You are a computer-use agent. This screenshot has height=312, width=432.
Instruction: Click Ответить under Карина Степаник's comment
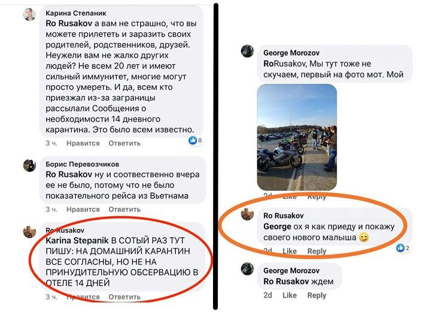coord(124,143)
